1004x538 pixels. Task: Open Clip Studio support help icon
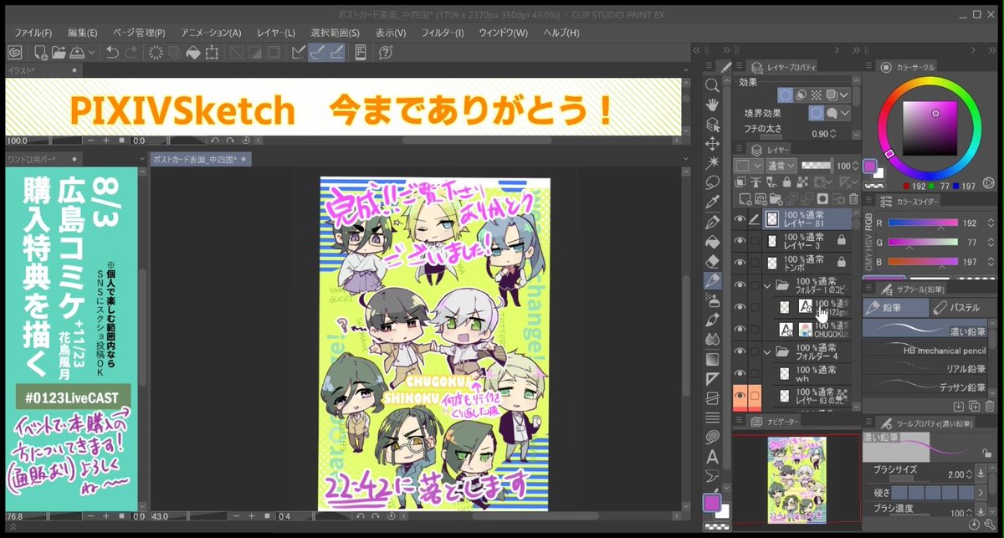386,53
